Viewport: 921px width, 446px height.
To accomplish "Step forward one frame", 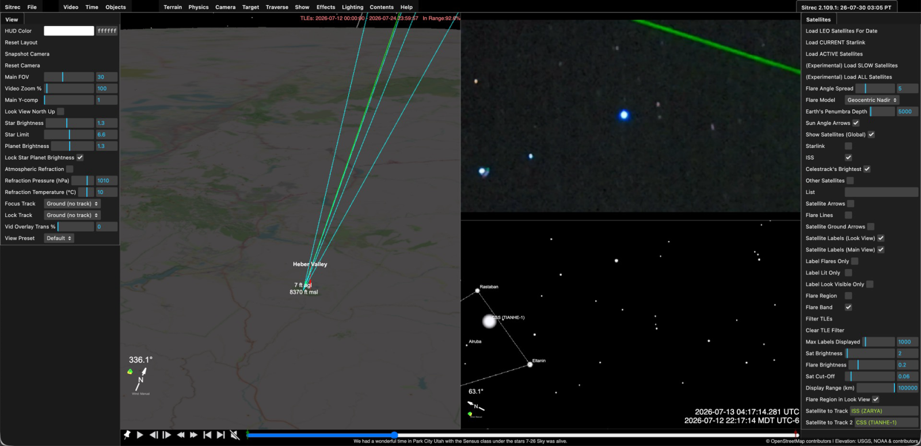I will [x=167, y=435].
